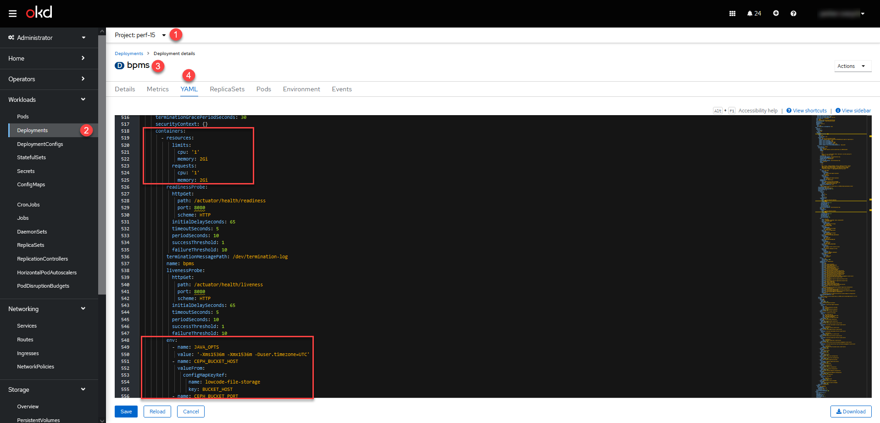Select the YAML tab
Viewport: 880px width, 423px height.
click(x=189, y=89)
